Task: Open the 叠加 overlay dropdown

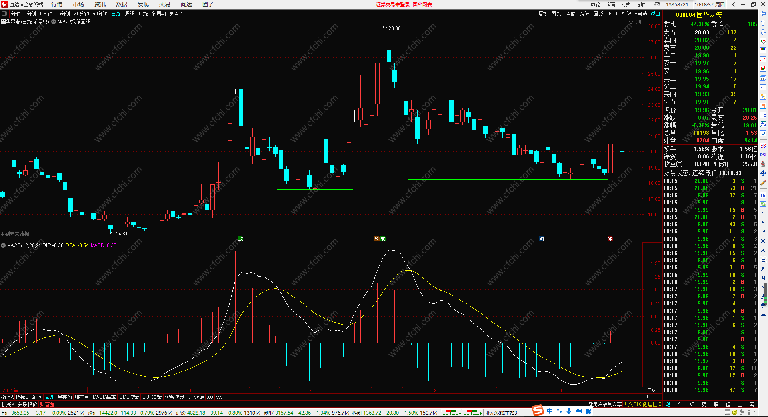Action: (x=556, y=14)
